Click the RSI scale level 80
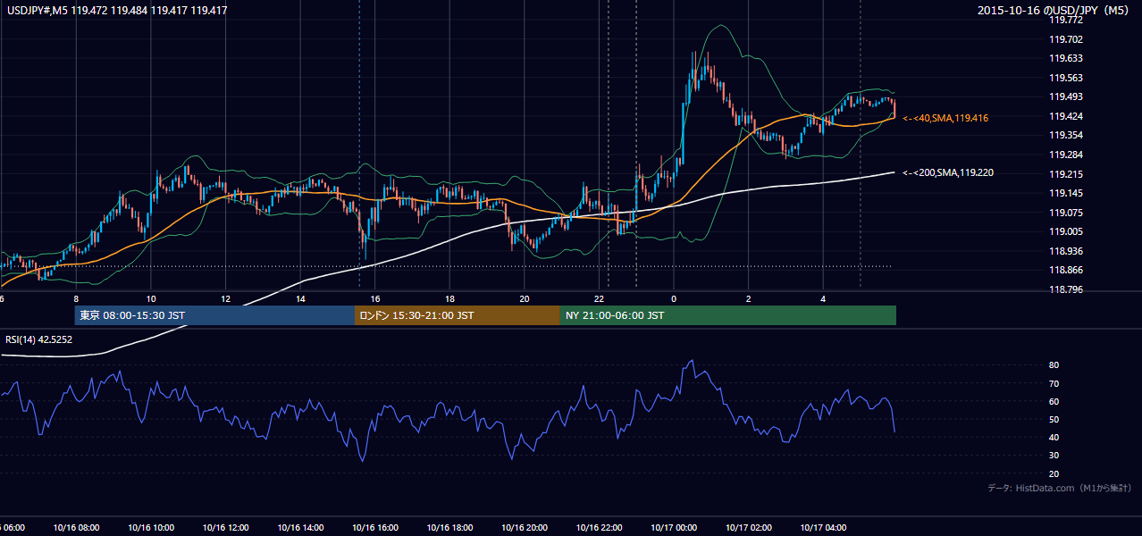 pos(1054,365)
